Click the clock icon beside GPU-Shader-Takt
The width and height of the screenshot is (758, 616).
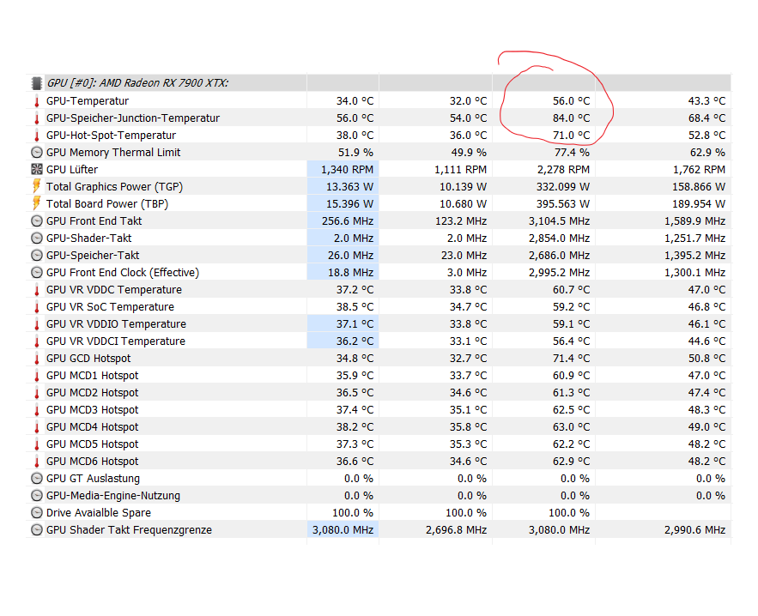pyautogui.click(x=36, y=239)
